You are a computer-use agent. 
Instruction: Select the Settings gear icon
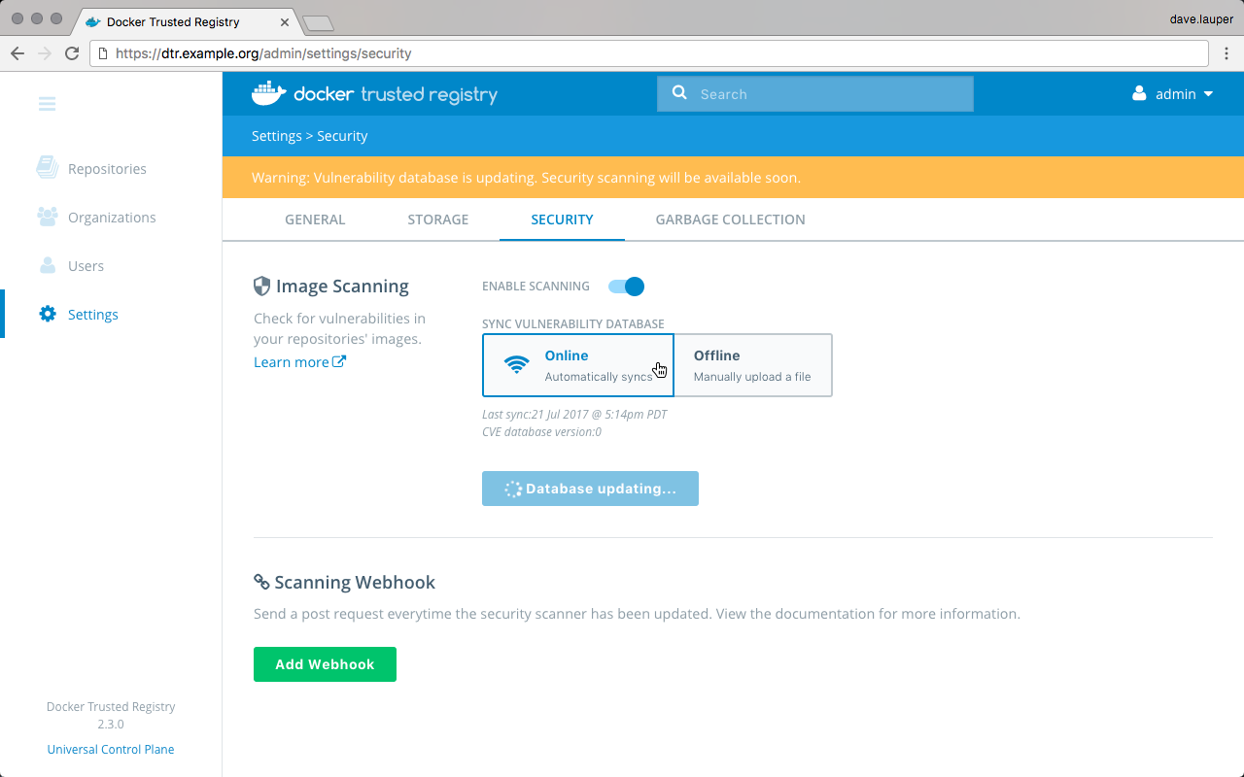(47, 314)
